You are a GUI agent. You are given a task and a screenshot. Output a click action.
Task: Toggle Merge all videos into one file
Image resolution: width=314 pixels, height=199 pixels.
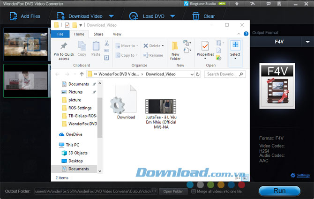(x=194, y=192)
